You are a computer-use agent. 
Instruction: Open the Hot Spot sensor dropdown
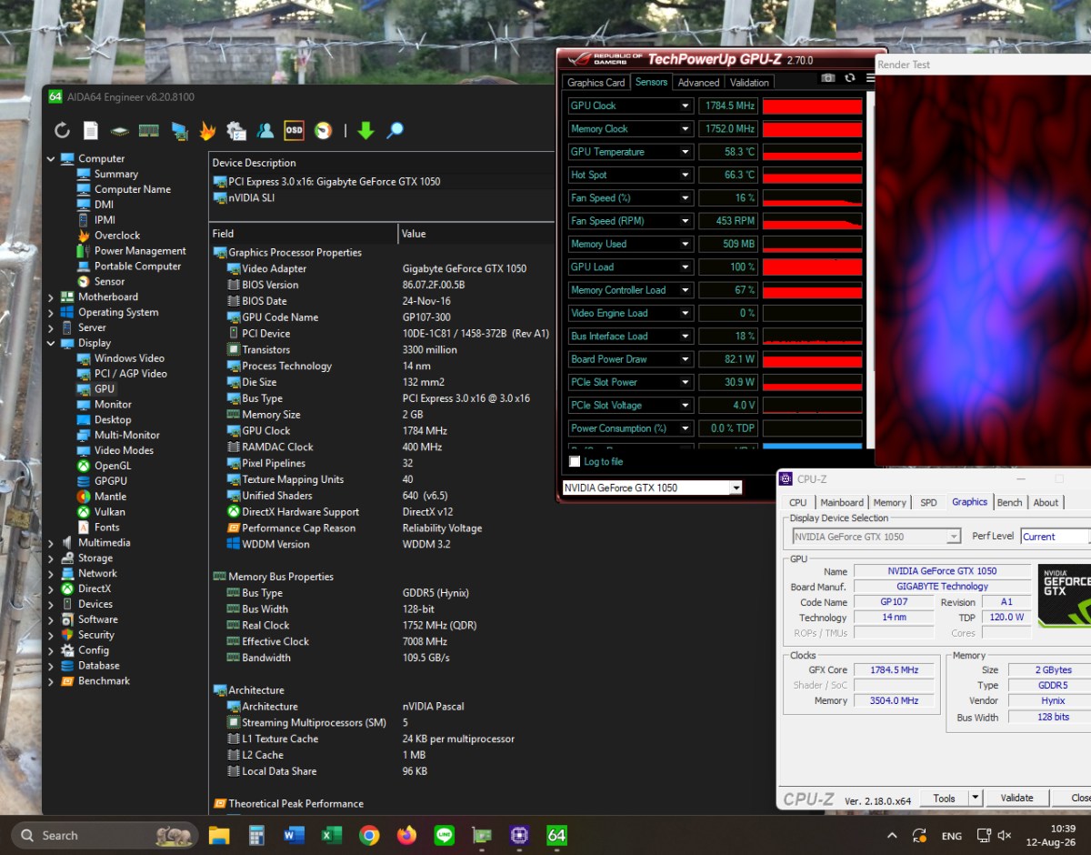(x=686, y=176)
